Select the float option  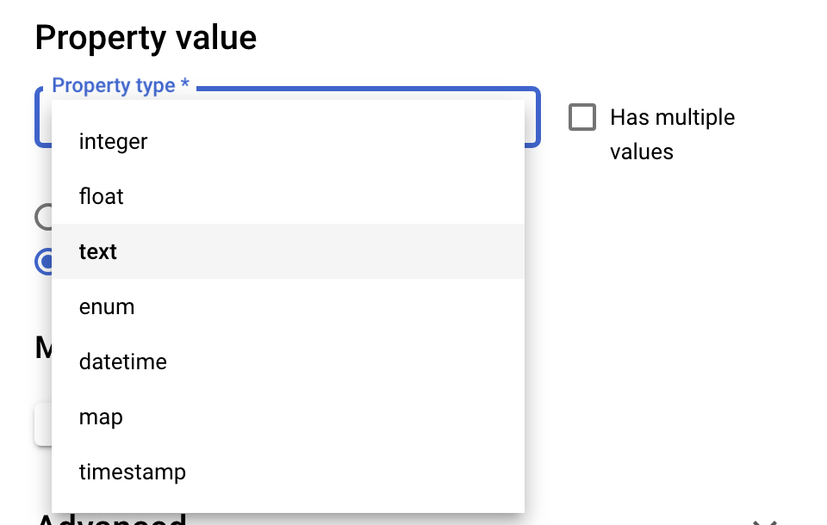(102, 196)
